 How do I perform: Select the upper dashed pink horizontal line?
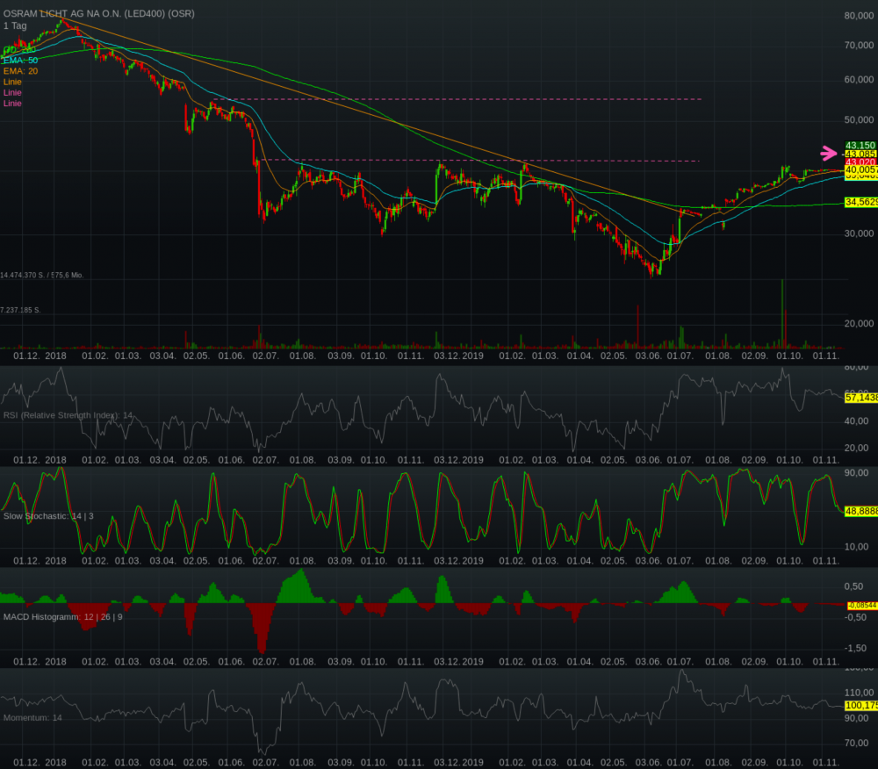click(465, 99)
